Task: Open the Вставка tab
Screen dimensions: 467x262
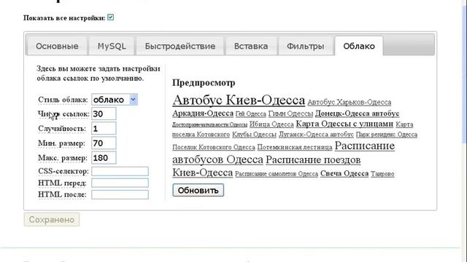Action: pos(251,46)
